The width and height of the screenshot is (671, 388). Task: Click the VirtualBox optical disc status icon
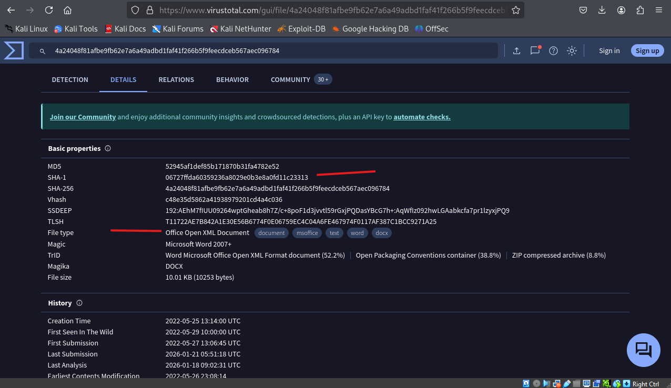click(x=536, y=383)
